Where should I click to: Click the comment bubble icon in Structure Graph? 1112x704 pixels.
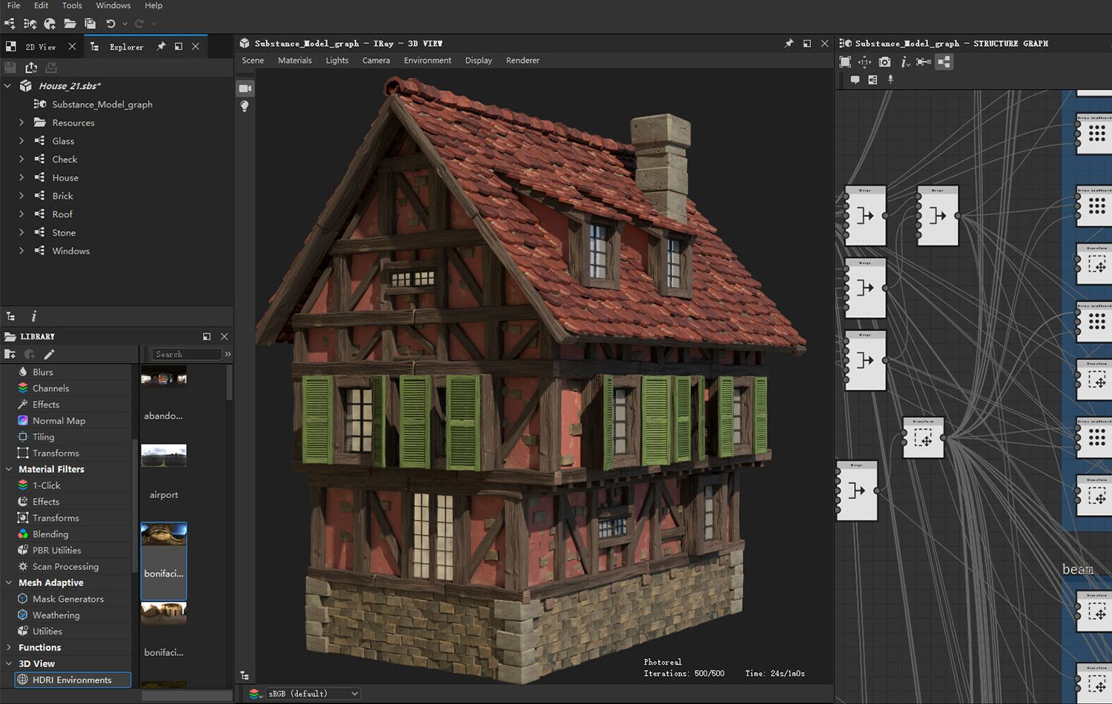click(855, 80)
